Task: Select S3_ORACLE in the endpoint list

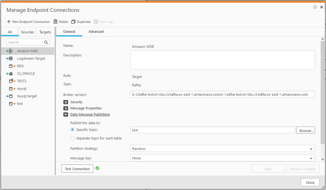Action: pos(28,73)
